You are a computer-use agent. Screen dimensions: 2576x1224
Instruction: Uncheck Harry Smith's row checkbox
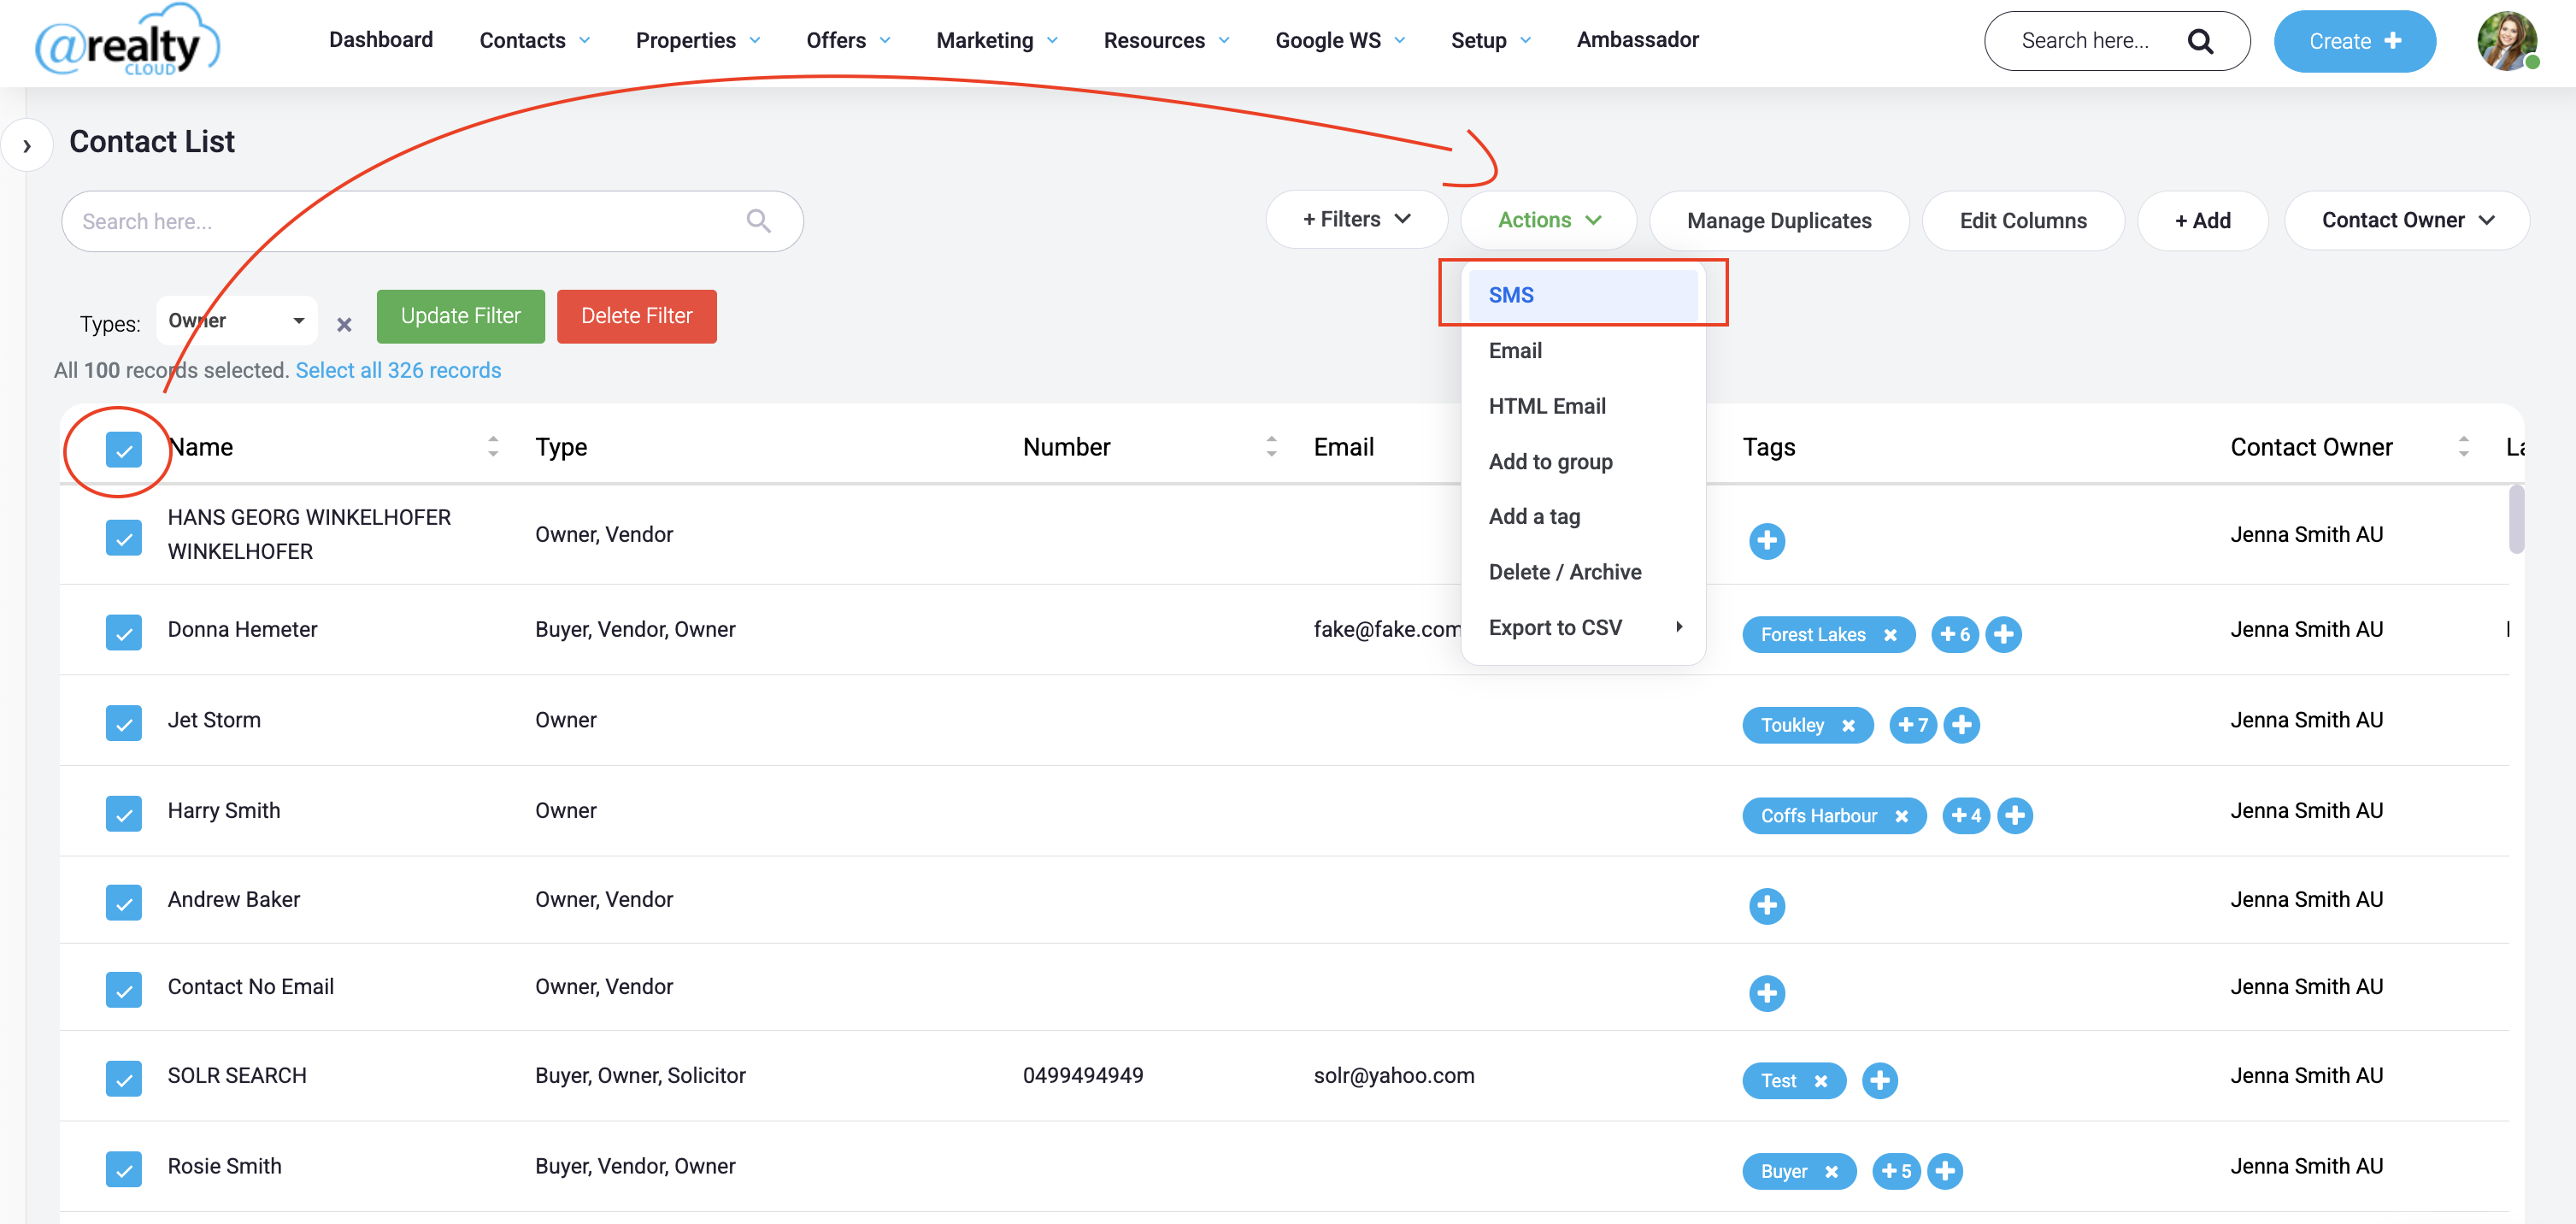pos(124,813)
